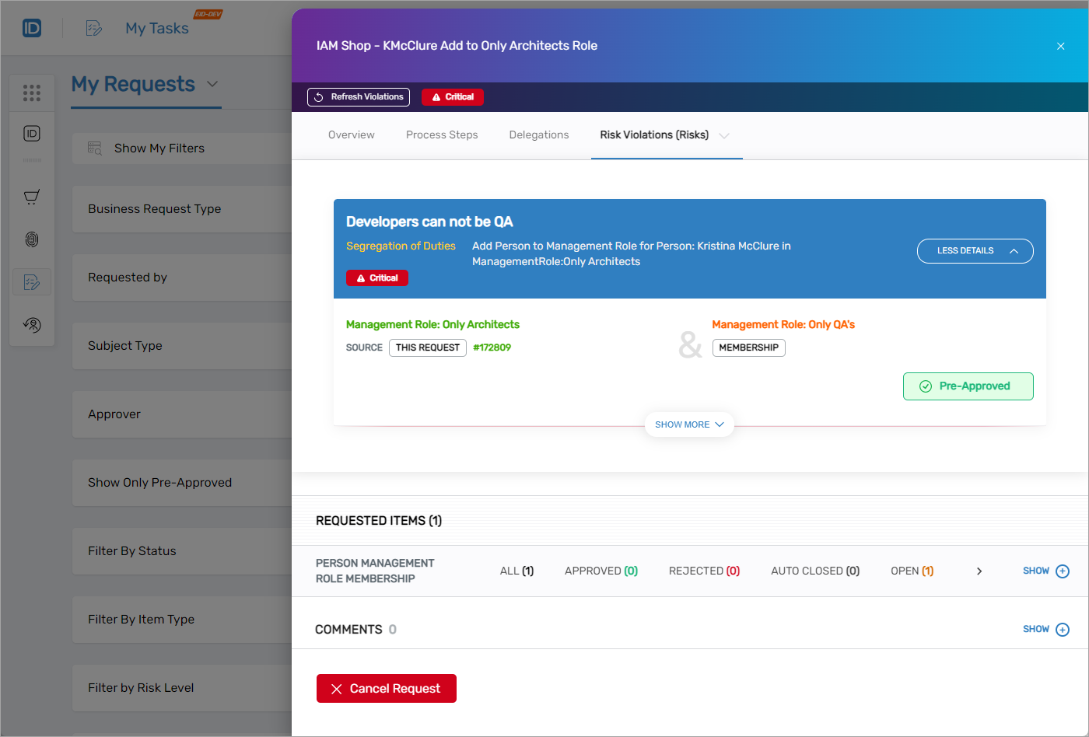Click the Refresh Violations button

click(x=358, y=96)
